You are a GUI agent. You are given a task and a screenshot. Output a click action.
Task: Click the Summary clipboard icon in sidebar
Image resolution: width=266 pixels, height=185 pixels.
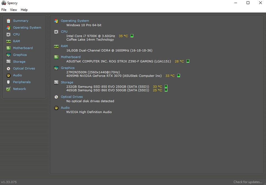(x=8, y=21)
